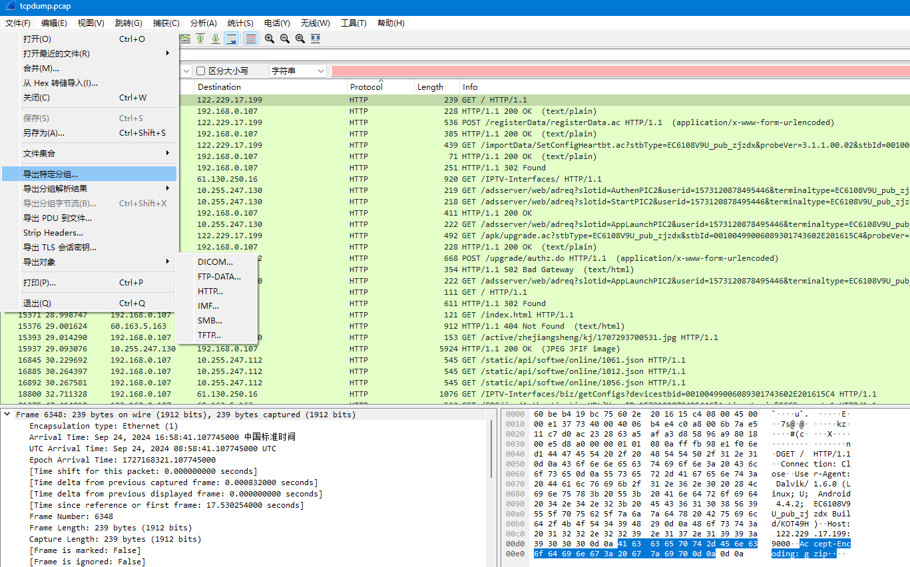Select 从 Hex 转储导入(I)... entry

(x=89, y=83)
